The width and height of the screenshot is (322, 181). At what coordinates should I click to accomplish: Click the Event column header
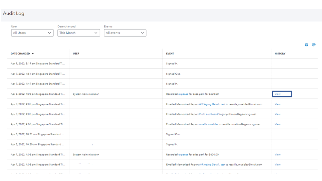point(170,54)
